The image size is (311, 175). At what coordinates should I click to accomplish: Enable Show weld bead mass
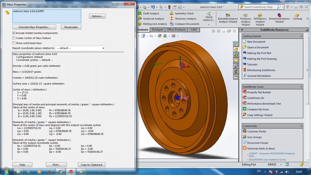pos(14,43)
